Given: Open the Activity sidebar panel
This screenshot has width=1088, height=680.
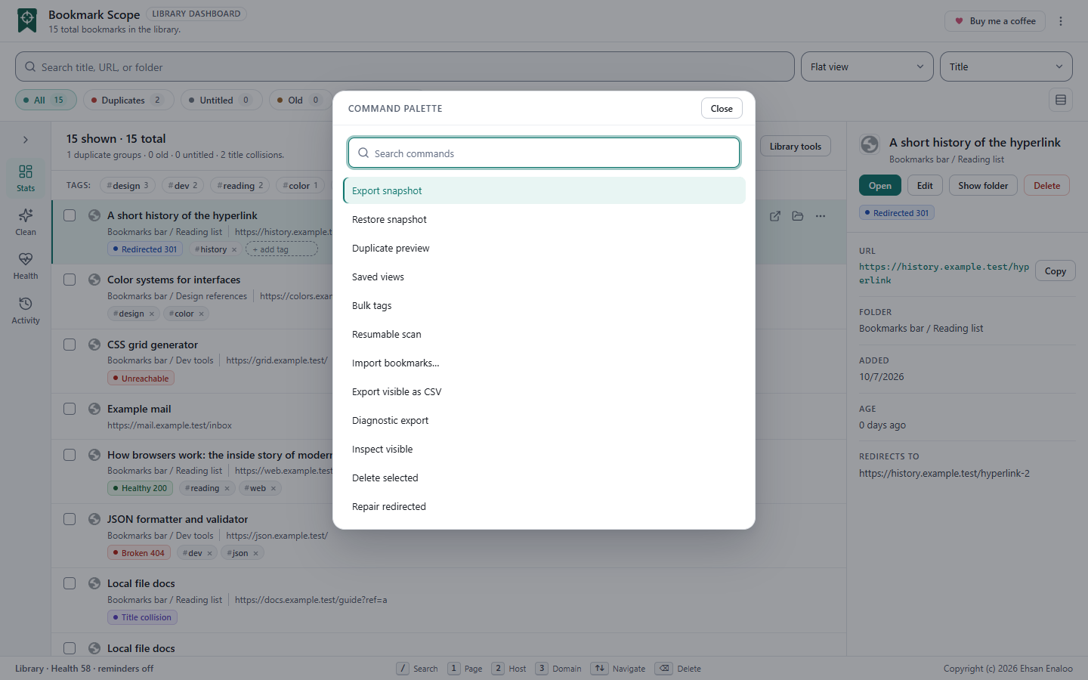Looking at the screenshot, I should point(26,311).
